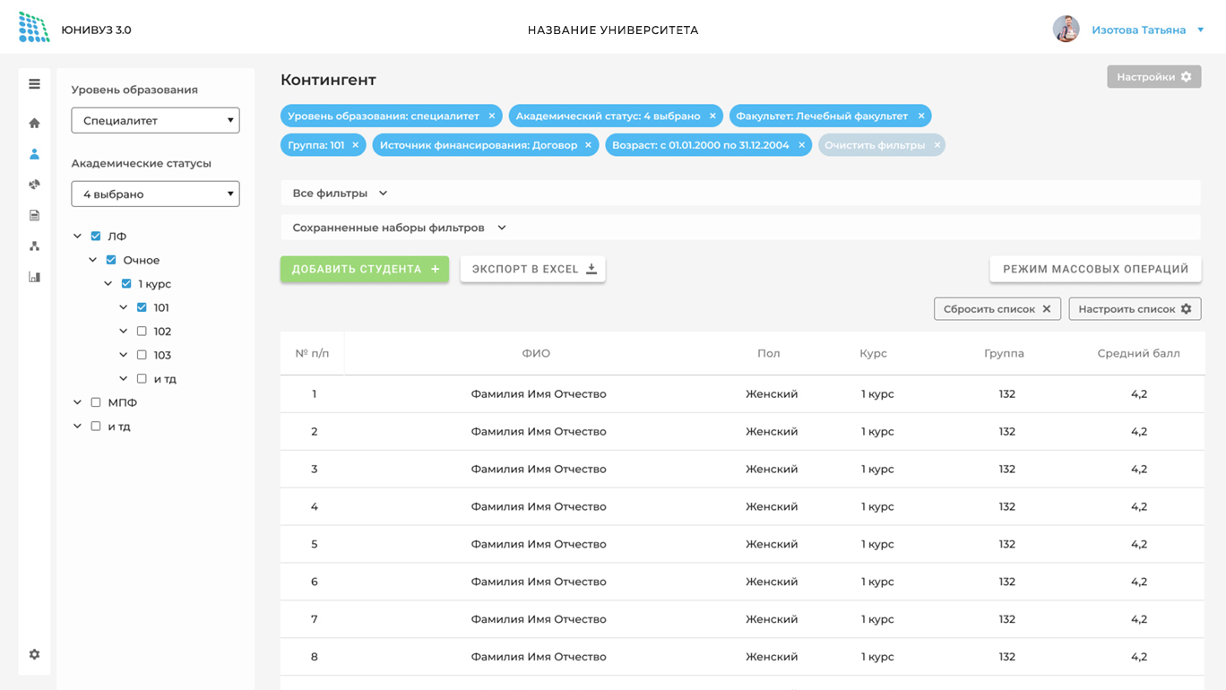The image size is (1226, 690).
Task: Collapse the ЛФ tree node chevron
Action: [77, 237]
